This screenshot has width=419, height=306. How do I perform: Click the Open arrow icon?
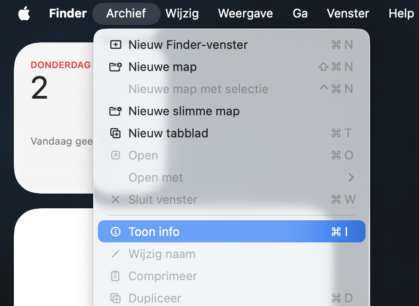click(115, 155)
